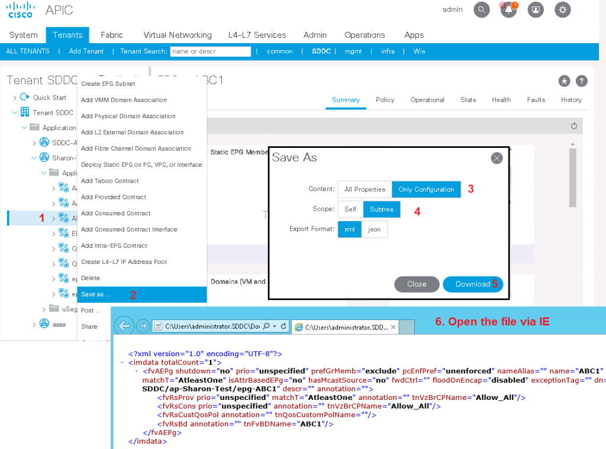Expand the Quick Start tree node
Viewport: 606px width, 449px height.
click(x=15, y=98)
